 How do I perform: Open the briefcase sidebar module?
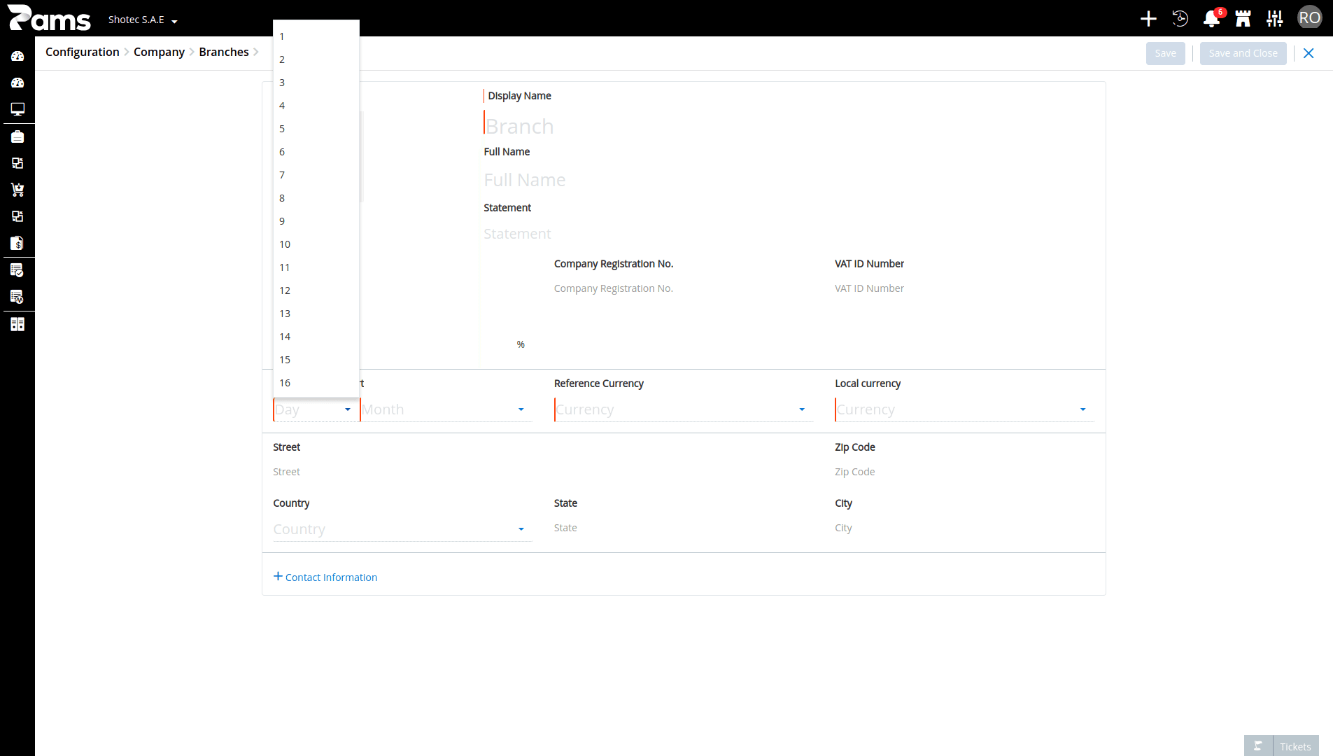(17, 136)
